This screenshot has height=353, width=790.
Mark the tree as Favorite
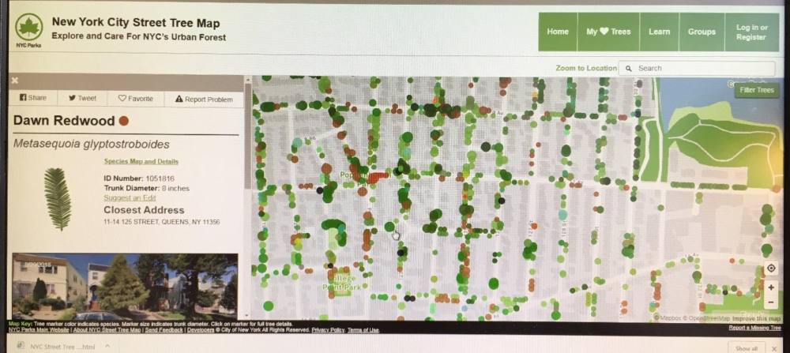coord(136,99)
